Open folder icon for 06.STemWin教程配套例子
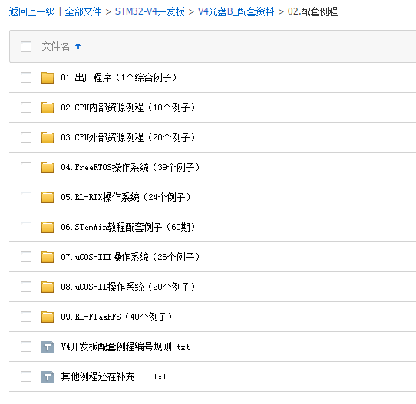The width and height of the screenshot is (416, 404). click(x=48, y=227)
